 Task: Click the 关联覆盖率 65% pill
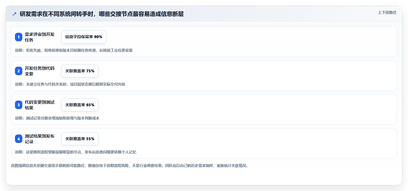click(x=80, y=105)
